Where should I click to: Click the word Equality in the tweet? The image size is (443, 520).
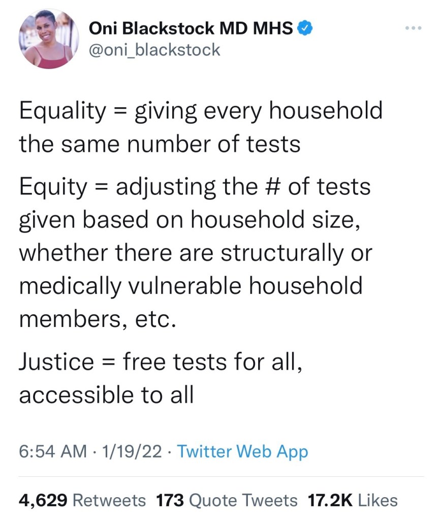tap(61, 111)
